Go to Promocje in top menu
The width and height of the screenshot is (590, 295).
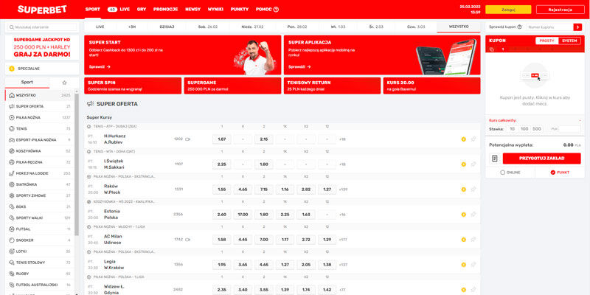coord(165,10)
